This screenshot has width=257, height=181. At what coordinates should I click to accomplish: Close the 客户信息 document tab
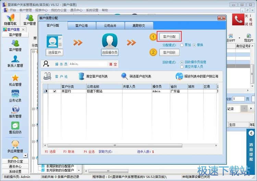23,29
